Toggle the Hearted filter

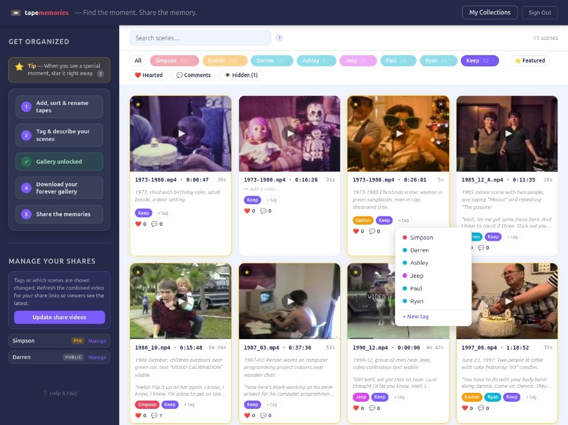click(x=148, y=74)
